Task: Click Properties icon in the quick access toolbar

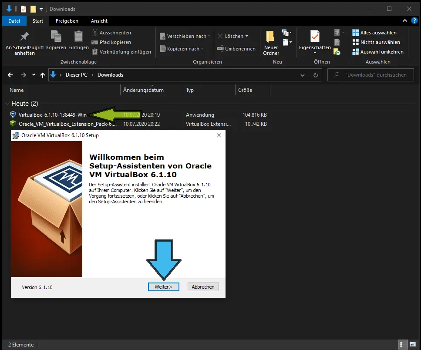Action: click(x=24, y=9)
